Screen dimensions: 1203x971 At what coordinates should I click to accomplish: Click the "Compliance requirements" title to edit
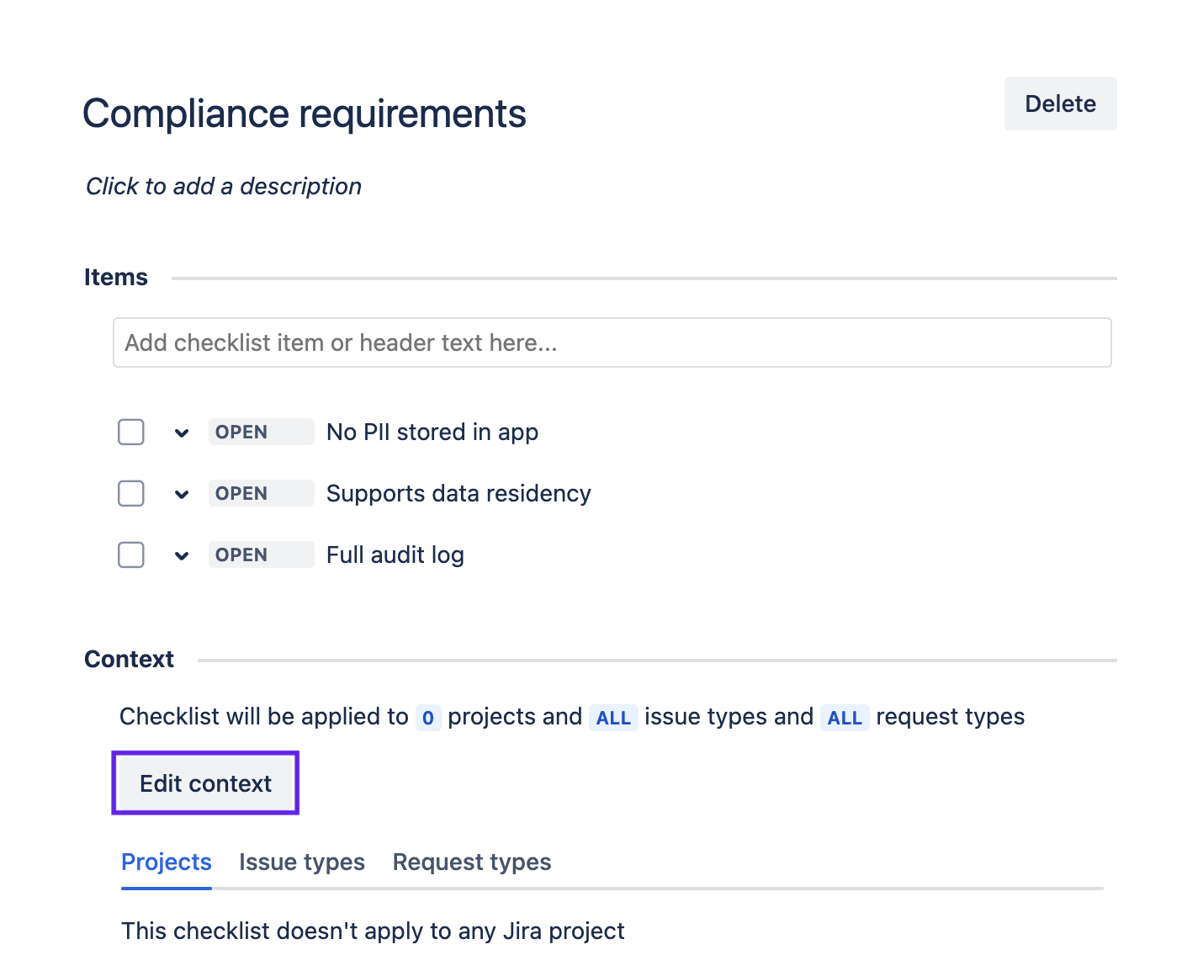tap(305, 114)
